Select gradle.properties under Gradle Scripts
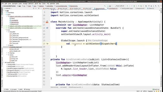Image resolution: width=163 pixels, height=92 pixels. point(13,72)
